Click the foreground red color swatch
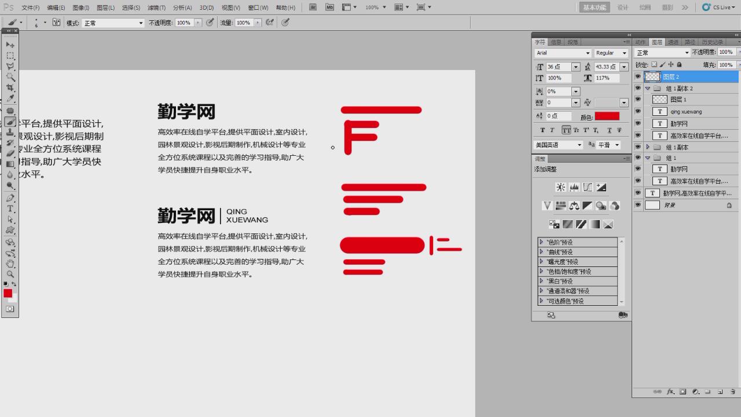The width and height of the screenshot is (741, 417). pos(8,294)
